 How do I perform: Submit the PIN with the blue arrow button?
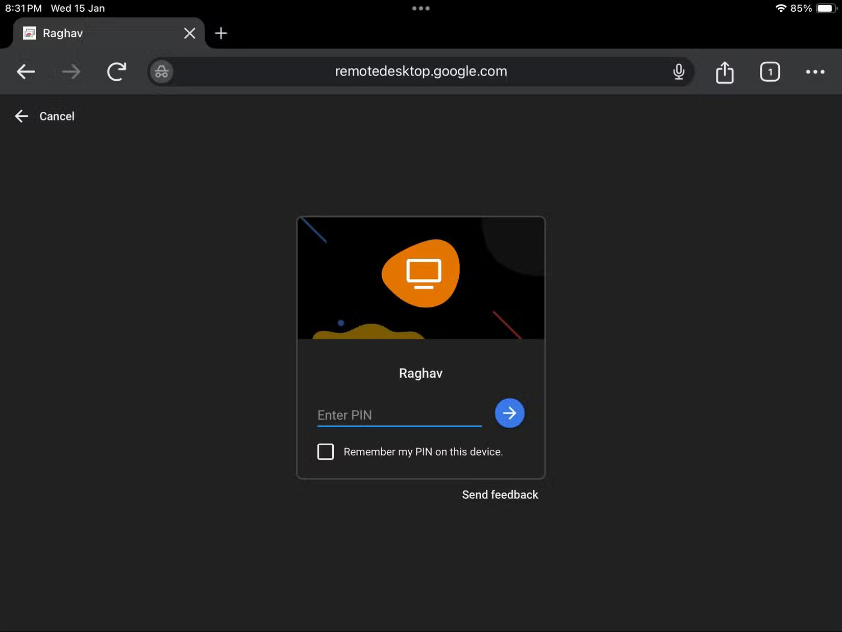(x=509, y=413)
